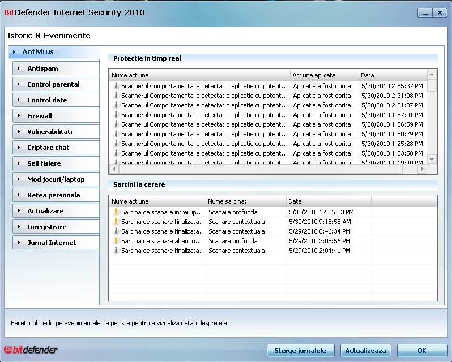Close the BitDefender window
The width and height of the screenshot is (452, 362).
pyautogui.click(x=440, y=12)
